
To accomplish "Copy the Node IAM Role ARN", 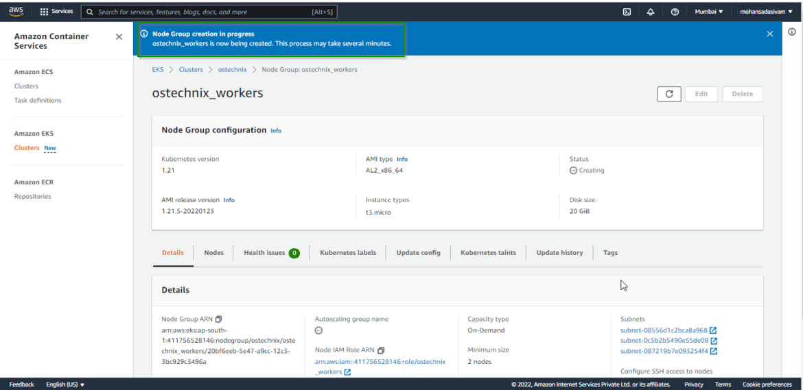I will pyautogui.click(x=381, y=350).
